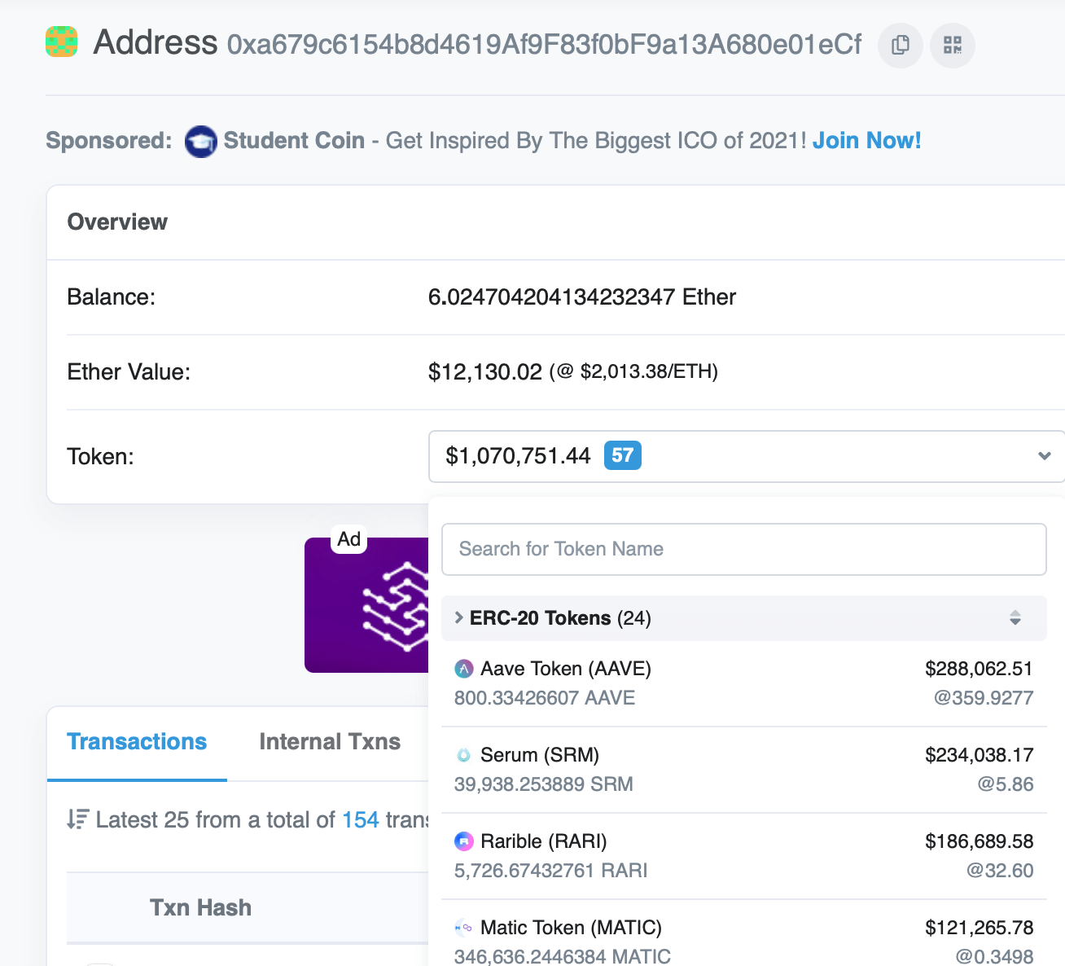Focus the Search for Token Name field
The width and height of the screenshot is (1065, 966).
743,549
